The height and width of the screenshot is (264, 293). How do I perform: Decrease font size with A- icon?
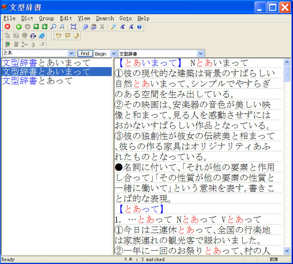coord(131,27)
